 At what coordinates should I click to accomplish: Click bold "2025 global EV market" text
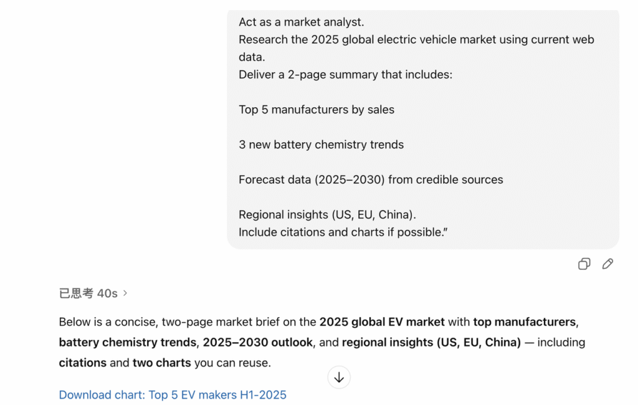click(382, 322)
